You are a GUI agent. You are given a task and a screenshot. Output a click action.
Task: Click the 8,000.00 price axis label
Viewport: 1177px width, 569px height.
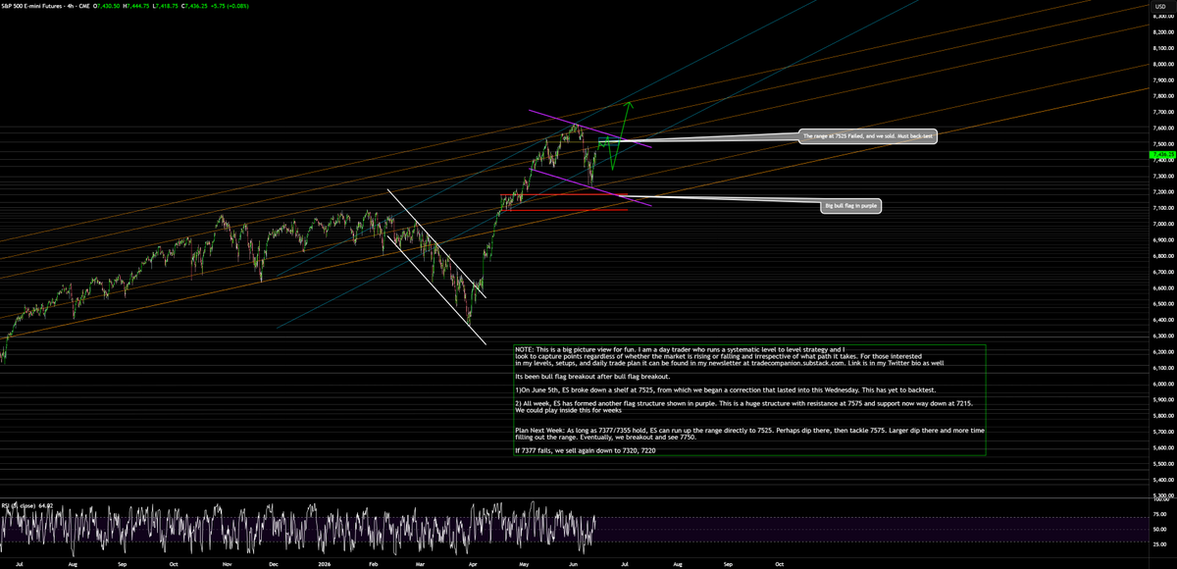click(1162, 64)
